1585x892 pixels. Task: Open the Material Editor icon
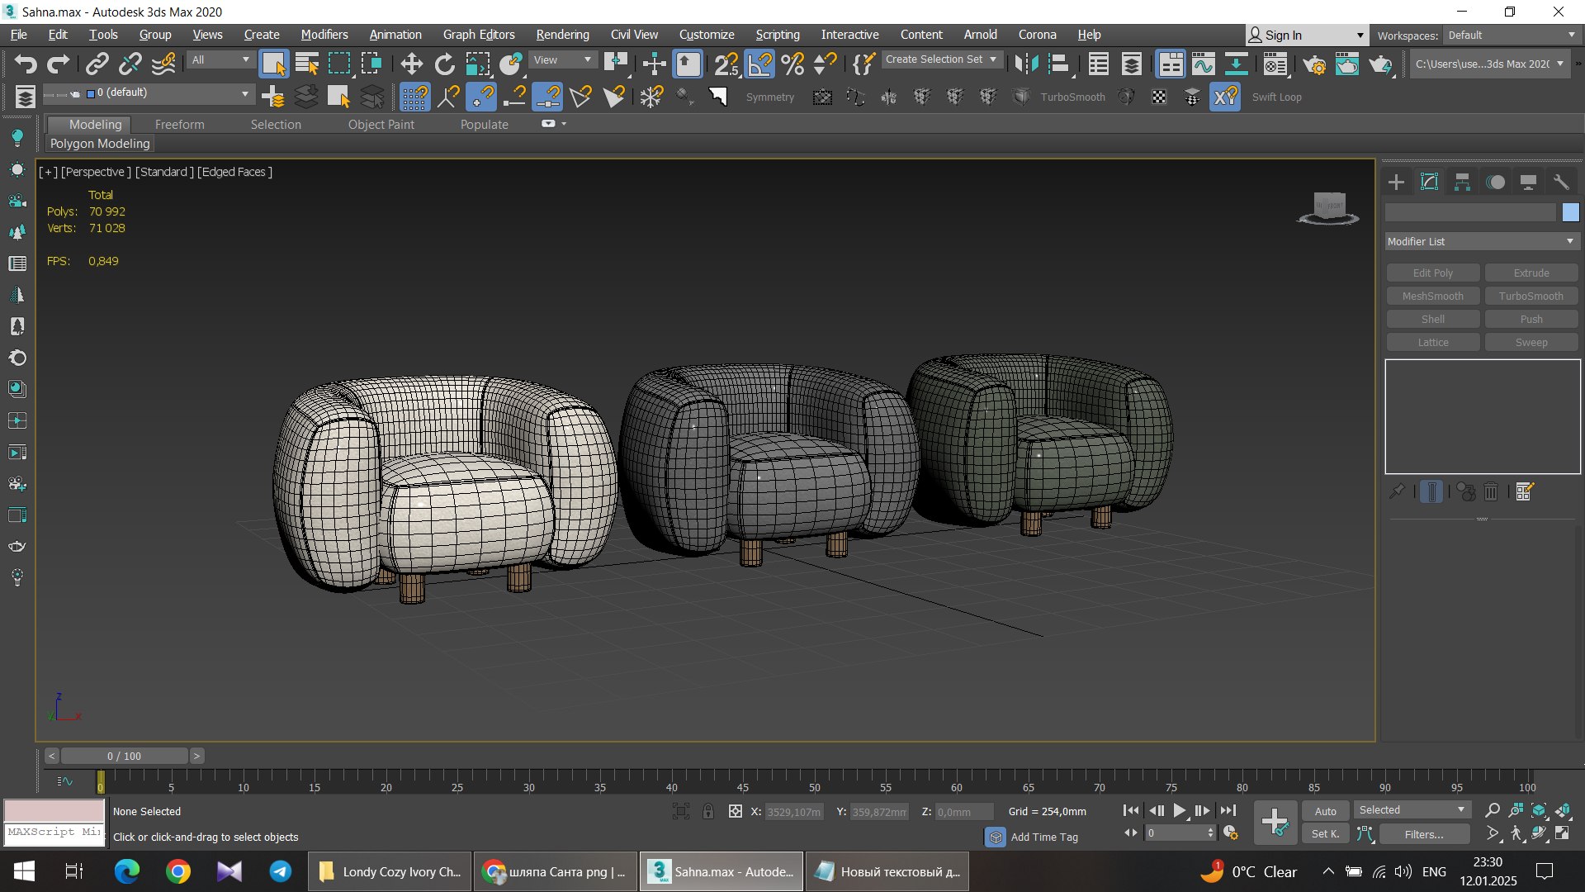point(1275,64)
